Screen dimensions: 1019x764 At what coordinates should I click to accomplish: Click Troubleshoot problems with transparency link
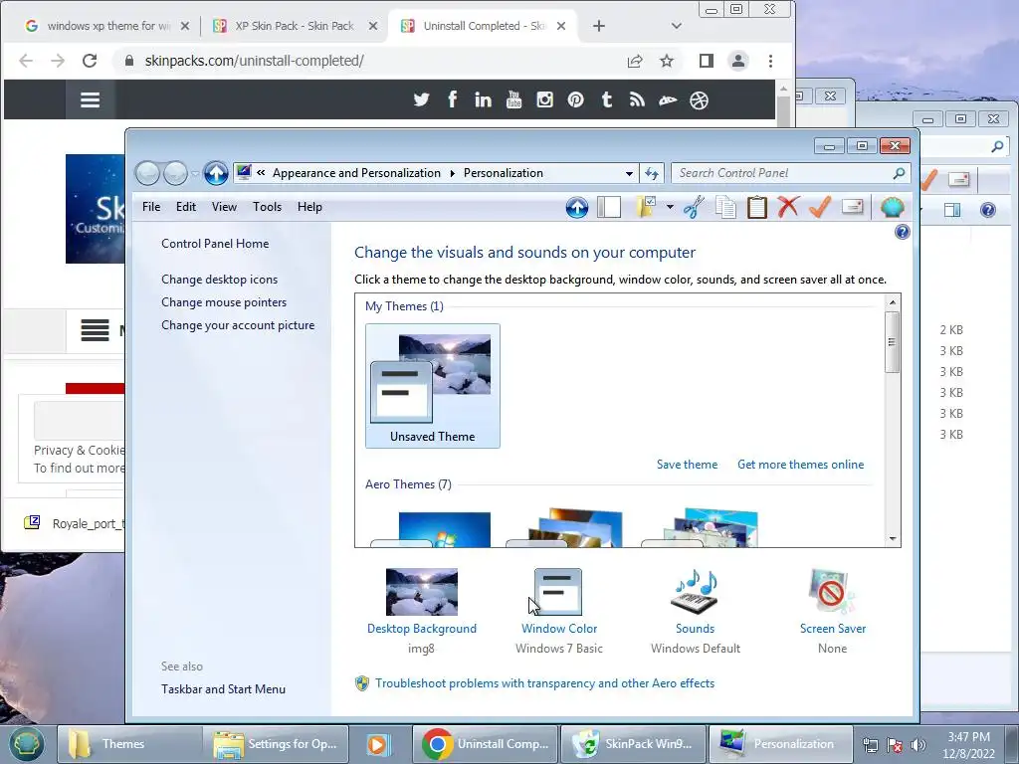(x=544, y=683)
